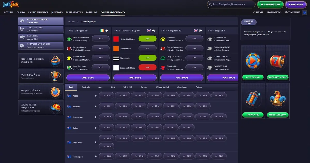This screenshot has height=163, width=310.
Task: Click the search field for games
Action: [x=231, y=4]
